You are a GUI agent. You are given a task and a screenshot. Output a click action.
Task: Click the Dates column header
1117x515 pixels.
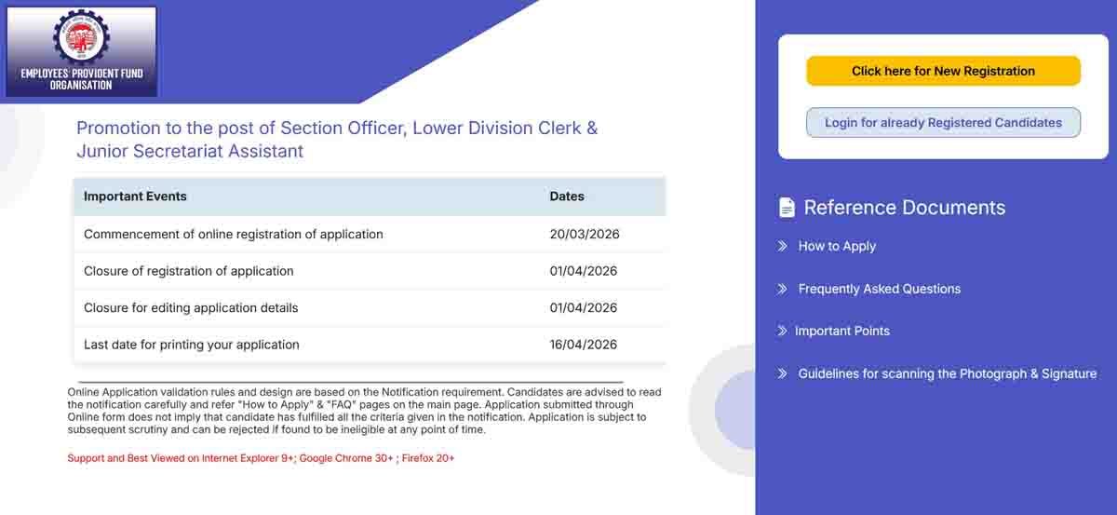click(x=567, y=197)
